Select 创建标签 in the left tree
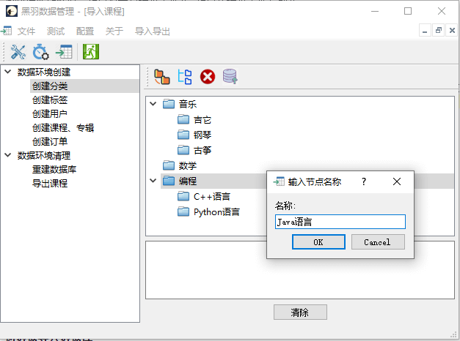Screen dimensions: 460x341 click(50, 100)
